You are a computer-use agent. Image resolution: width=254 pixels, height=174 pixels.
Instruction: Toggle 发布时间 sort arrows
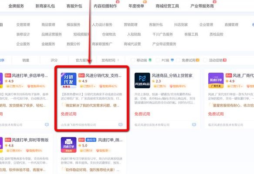click(x=118, y=60)
